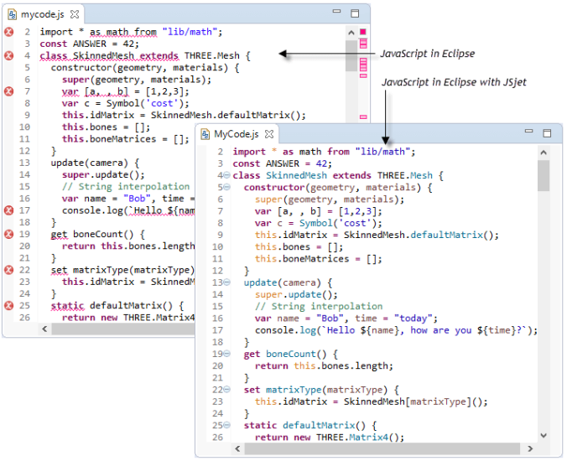Screen dimensions: 567x461
Task: Click the MyCode.js vertical scrollbar thumb
Action: pyautogui.click(x=543, y=176)
